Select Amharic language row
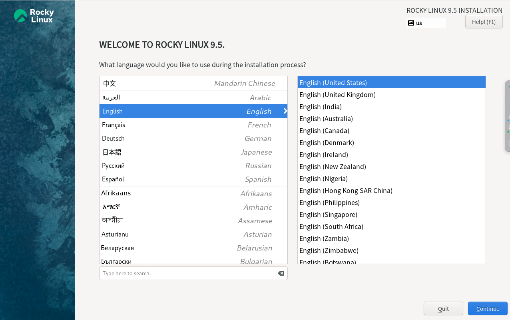 (x=193, y=207)
